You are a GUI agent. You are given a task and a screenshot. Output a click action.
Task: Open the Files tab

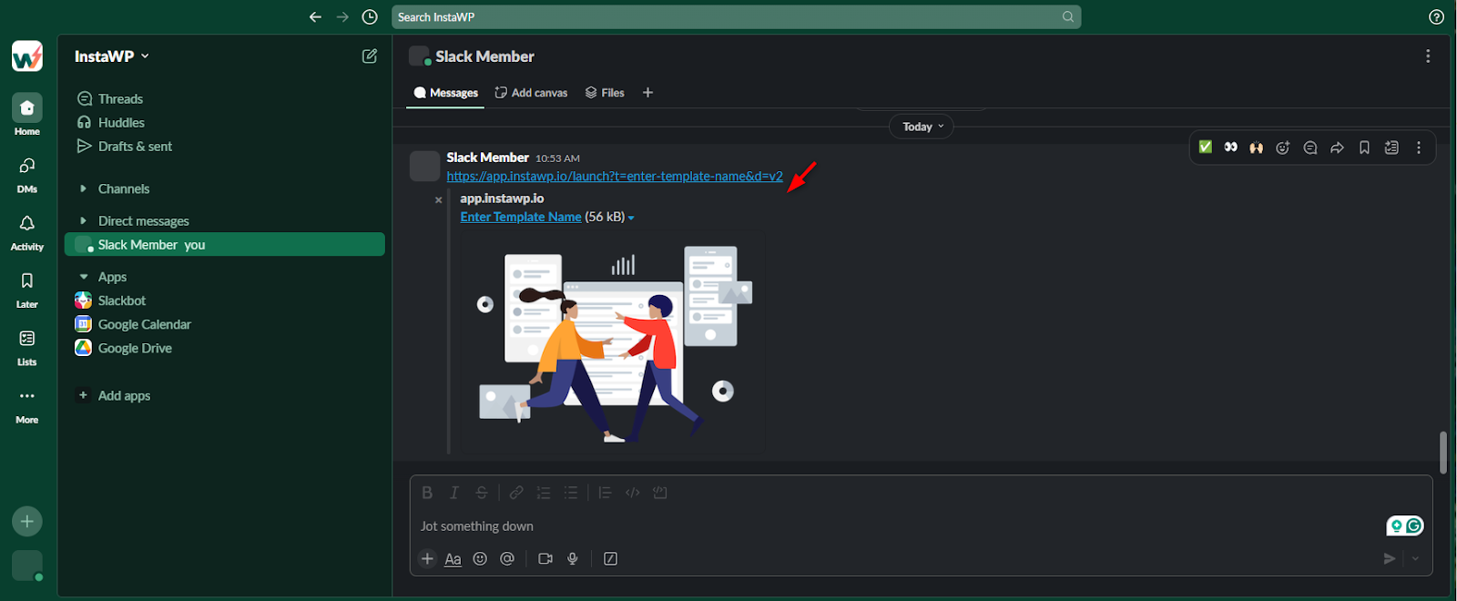point(605,93)
